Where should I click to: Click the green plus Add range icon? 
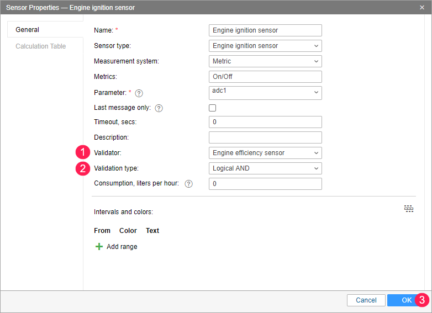(99, 246)
